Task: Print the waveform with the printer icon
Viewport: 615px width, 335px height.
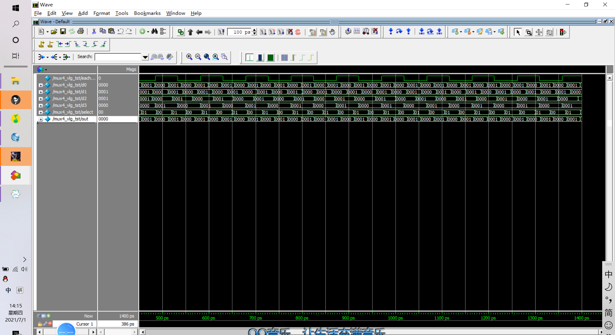Action: [x=81, y=31]
